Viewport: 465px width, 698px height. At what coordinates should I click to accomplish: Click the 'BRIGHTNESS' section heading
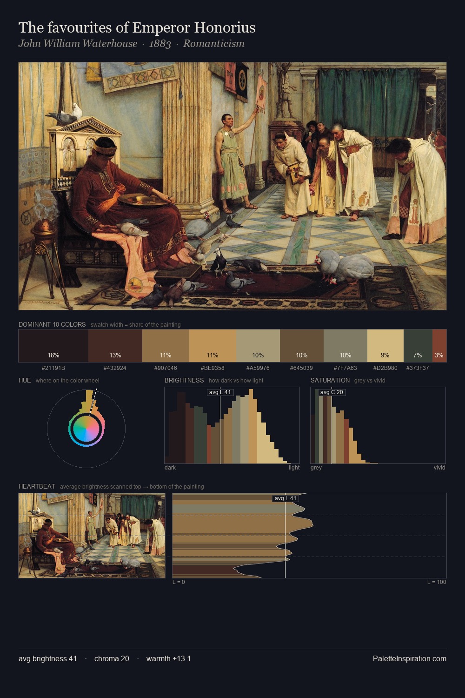pos(184,380)
